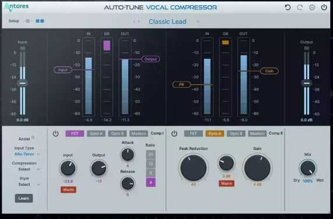Select ratio 4 in Comp I
Image resolution: width=333 pixels, height=219 pixels.
tap(151, 182)
